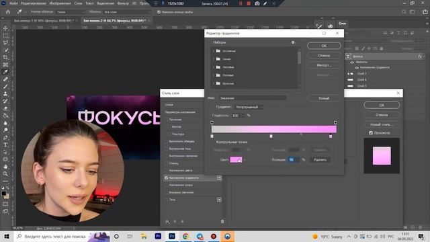The width and height of the screenshot is (430, 242).
Task: Enable the Bevel and Emboss checkbox
Action: point(167,120)
